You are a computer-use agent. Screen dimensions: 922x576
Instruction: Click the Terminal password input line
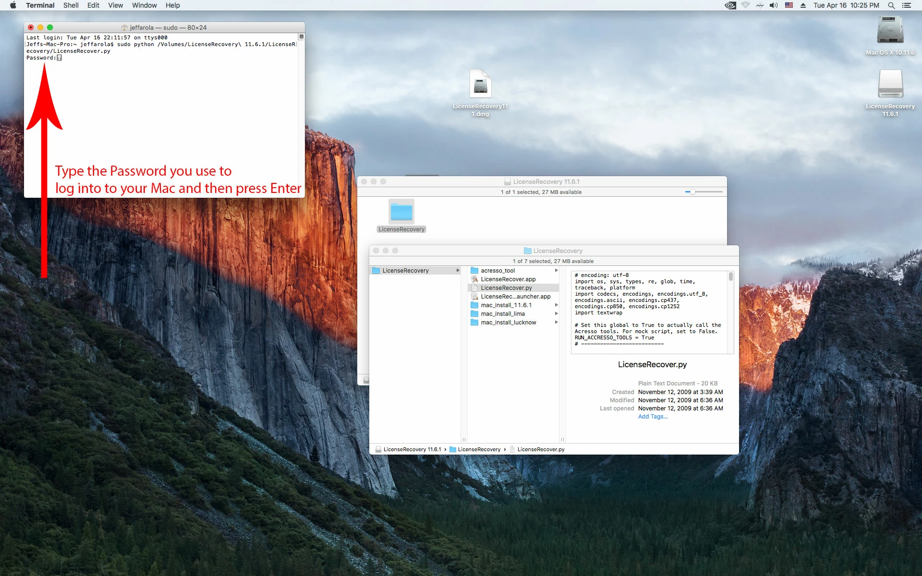coord(59,58)
